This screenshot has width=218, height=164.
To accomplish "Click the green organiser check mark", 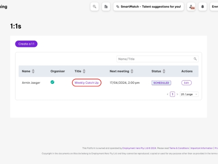I will click(x=52, y=82).
